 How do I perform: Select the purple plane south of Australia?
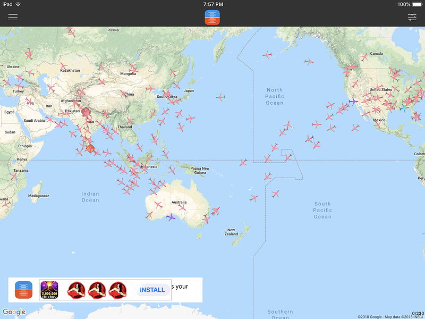(x=171, y=217)
